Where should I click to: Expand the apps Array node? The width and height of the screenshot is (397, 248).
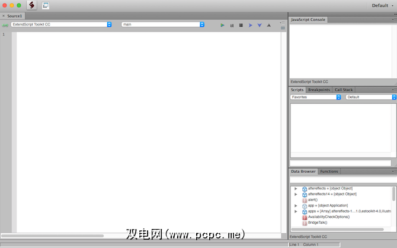tap(296, 211)
